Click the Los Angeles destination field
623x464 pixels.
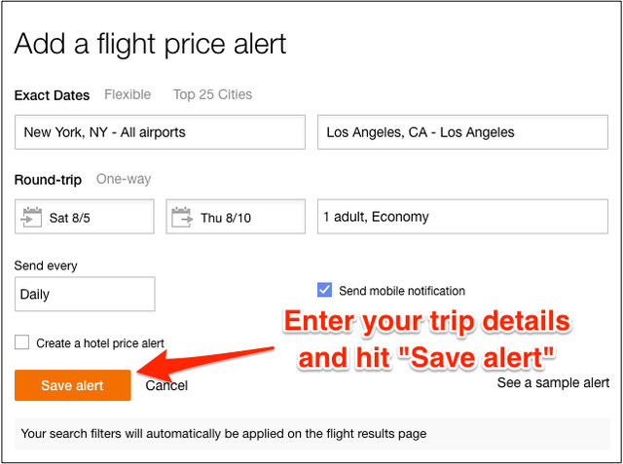point(462,132)
